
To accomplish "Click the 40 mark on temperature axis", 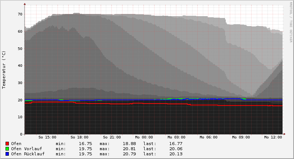I will (20, 66).
